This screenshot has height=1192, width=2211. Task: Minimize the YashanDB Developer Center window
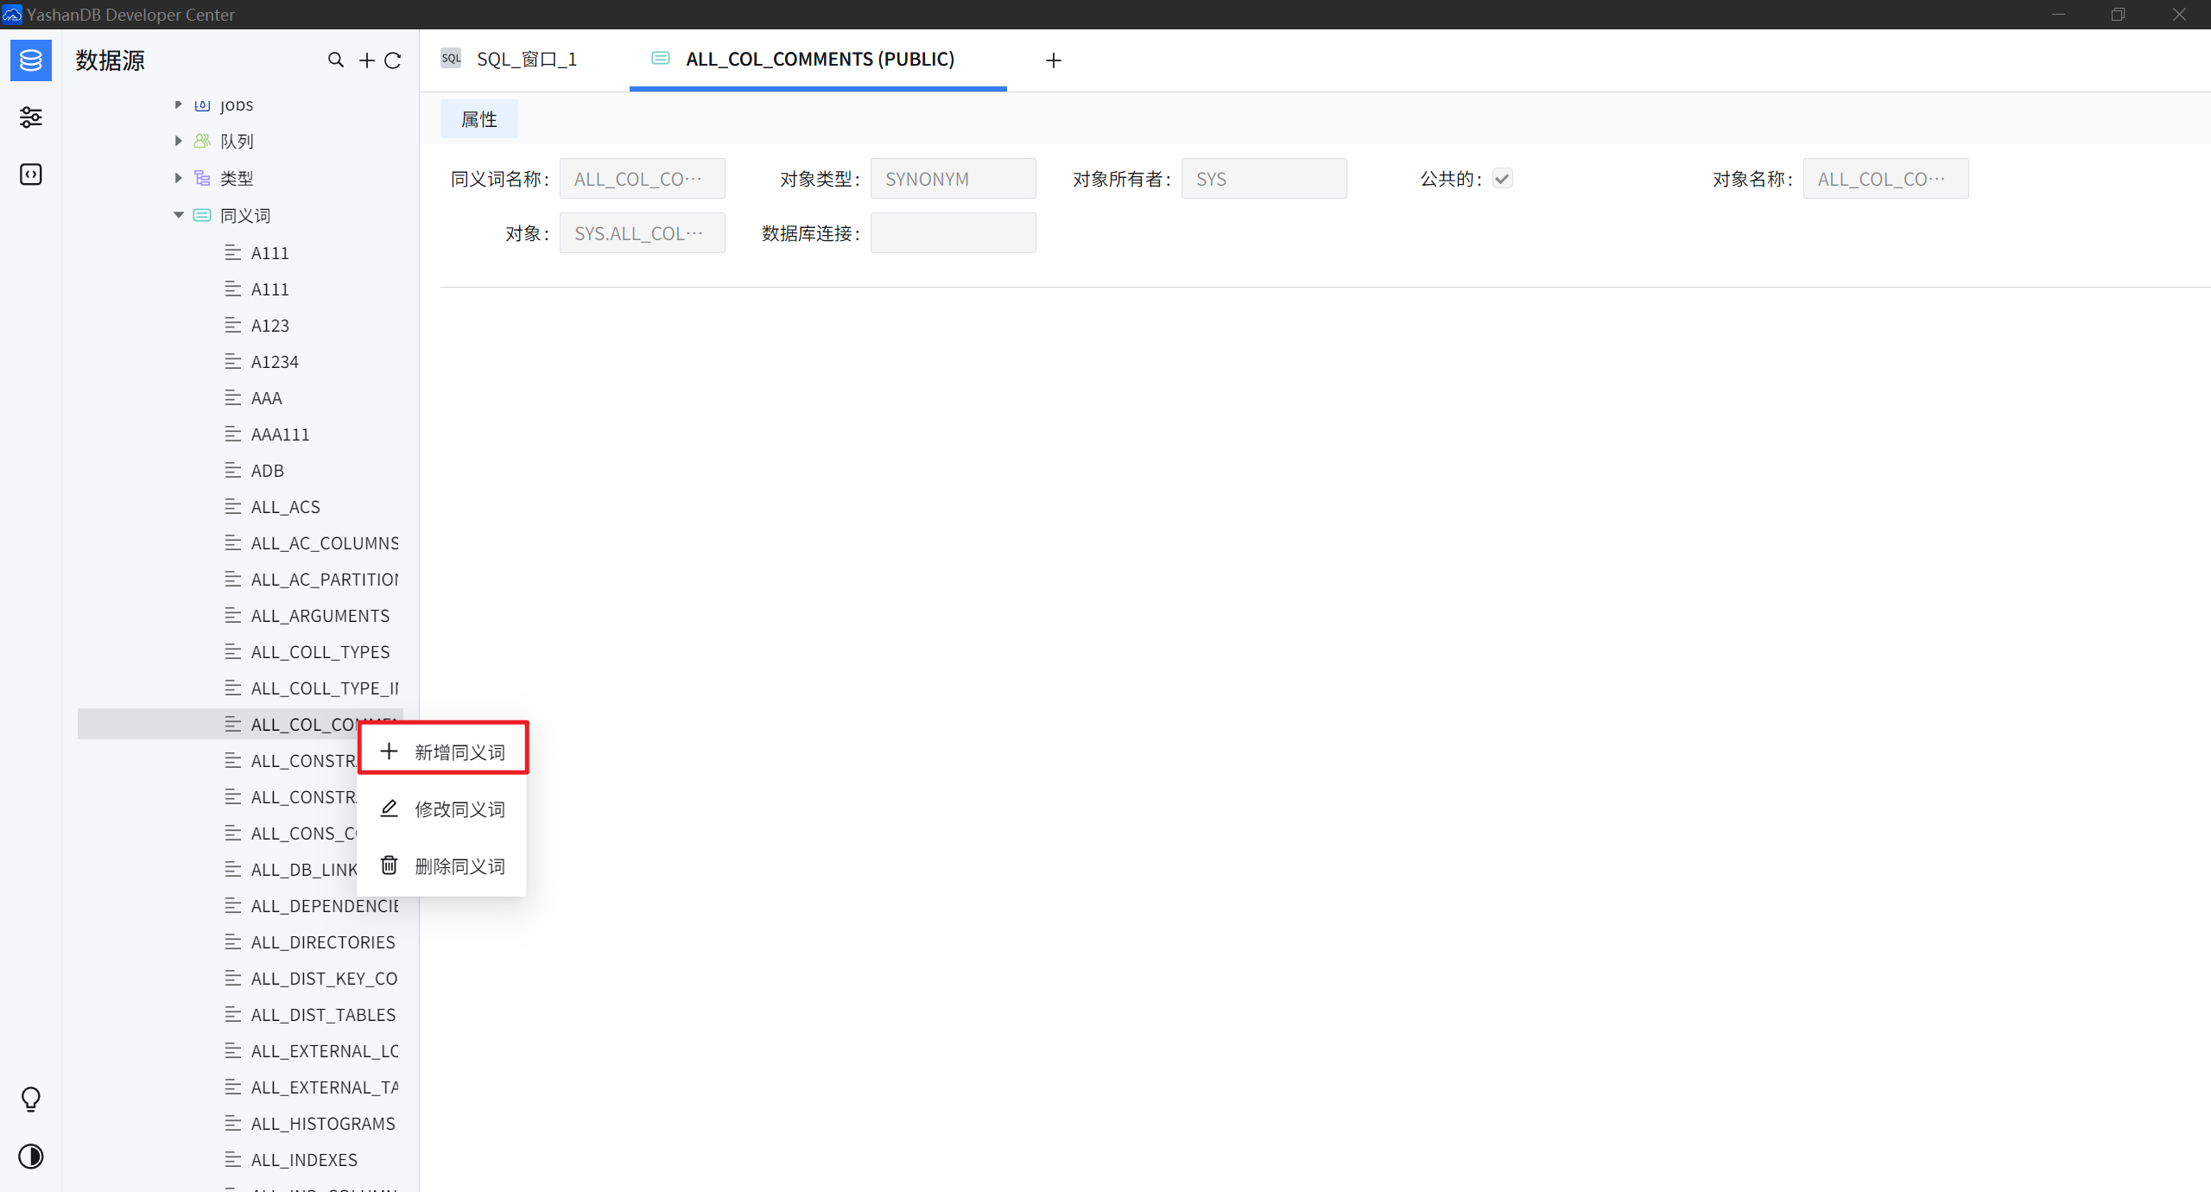(x=2058, y=15)
